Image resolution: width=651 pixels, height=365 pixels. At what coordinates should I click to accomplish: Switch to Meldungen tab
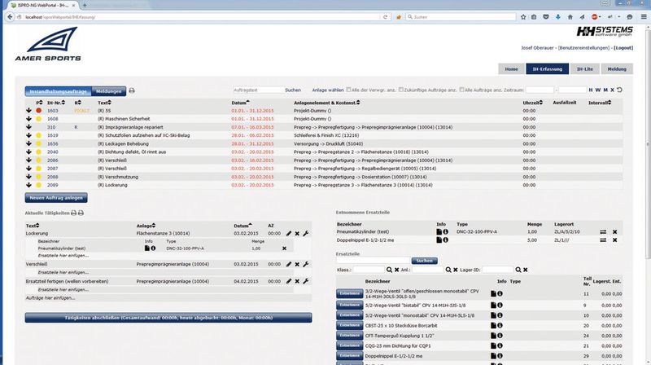(108, 91)
